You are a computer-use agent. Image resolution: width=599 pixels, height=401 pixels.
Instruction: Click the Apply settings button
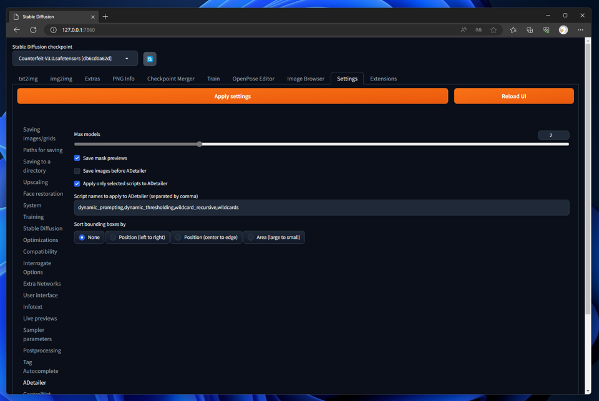click(x=233, y=96)
